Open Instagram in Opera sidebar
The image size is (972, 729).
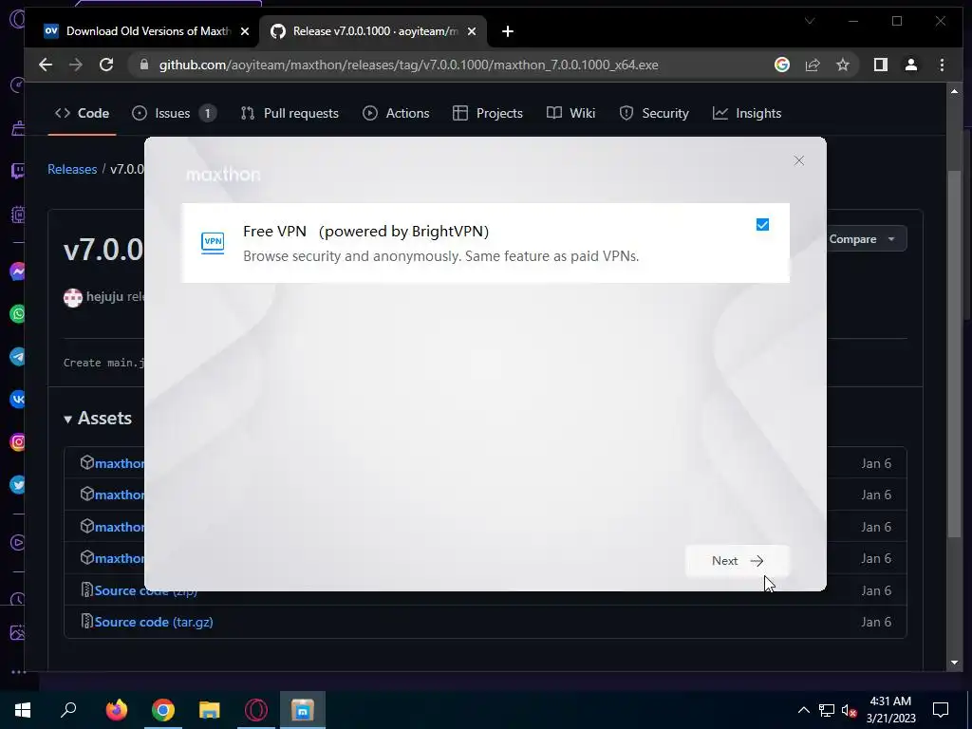(17, 442)
